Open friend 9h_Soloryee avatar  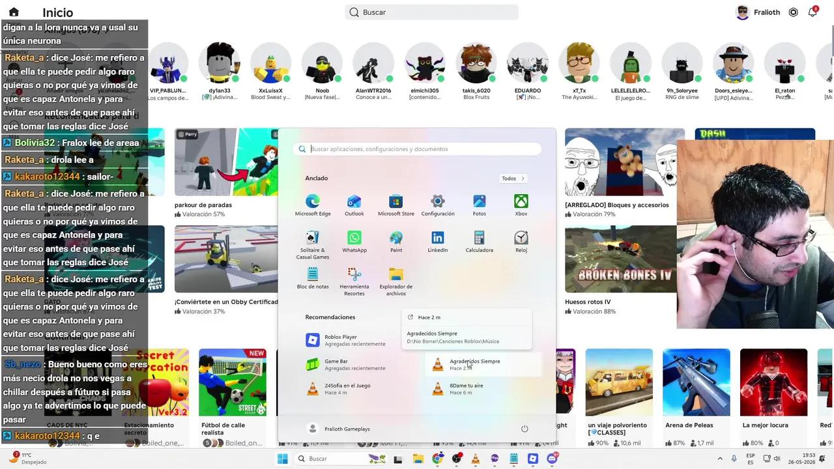[x=682, y=64]
